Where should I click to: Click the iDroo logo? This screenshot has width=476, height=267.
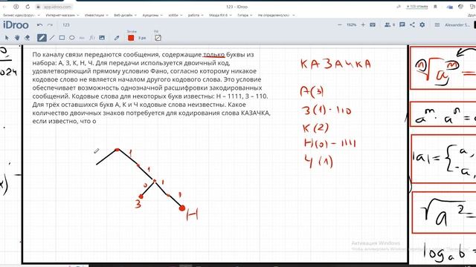pos(16,24)
